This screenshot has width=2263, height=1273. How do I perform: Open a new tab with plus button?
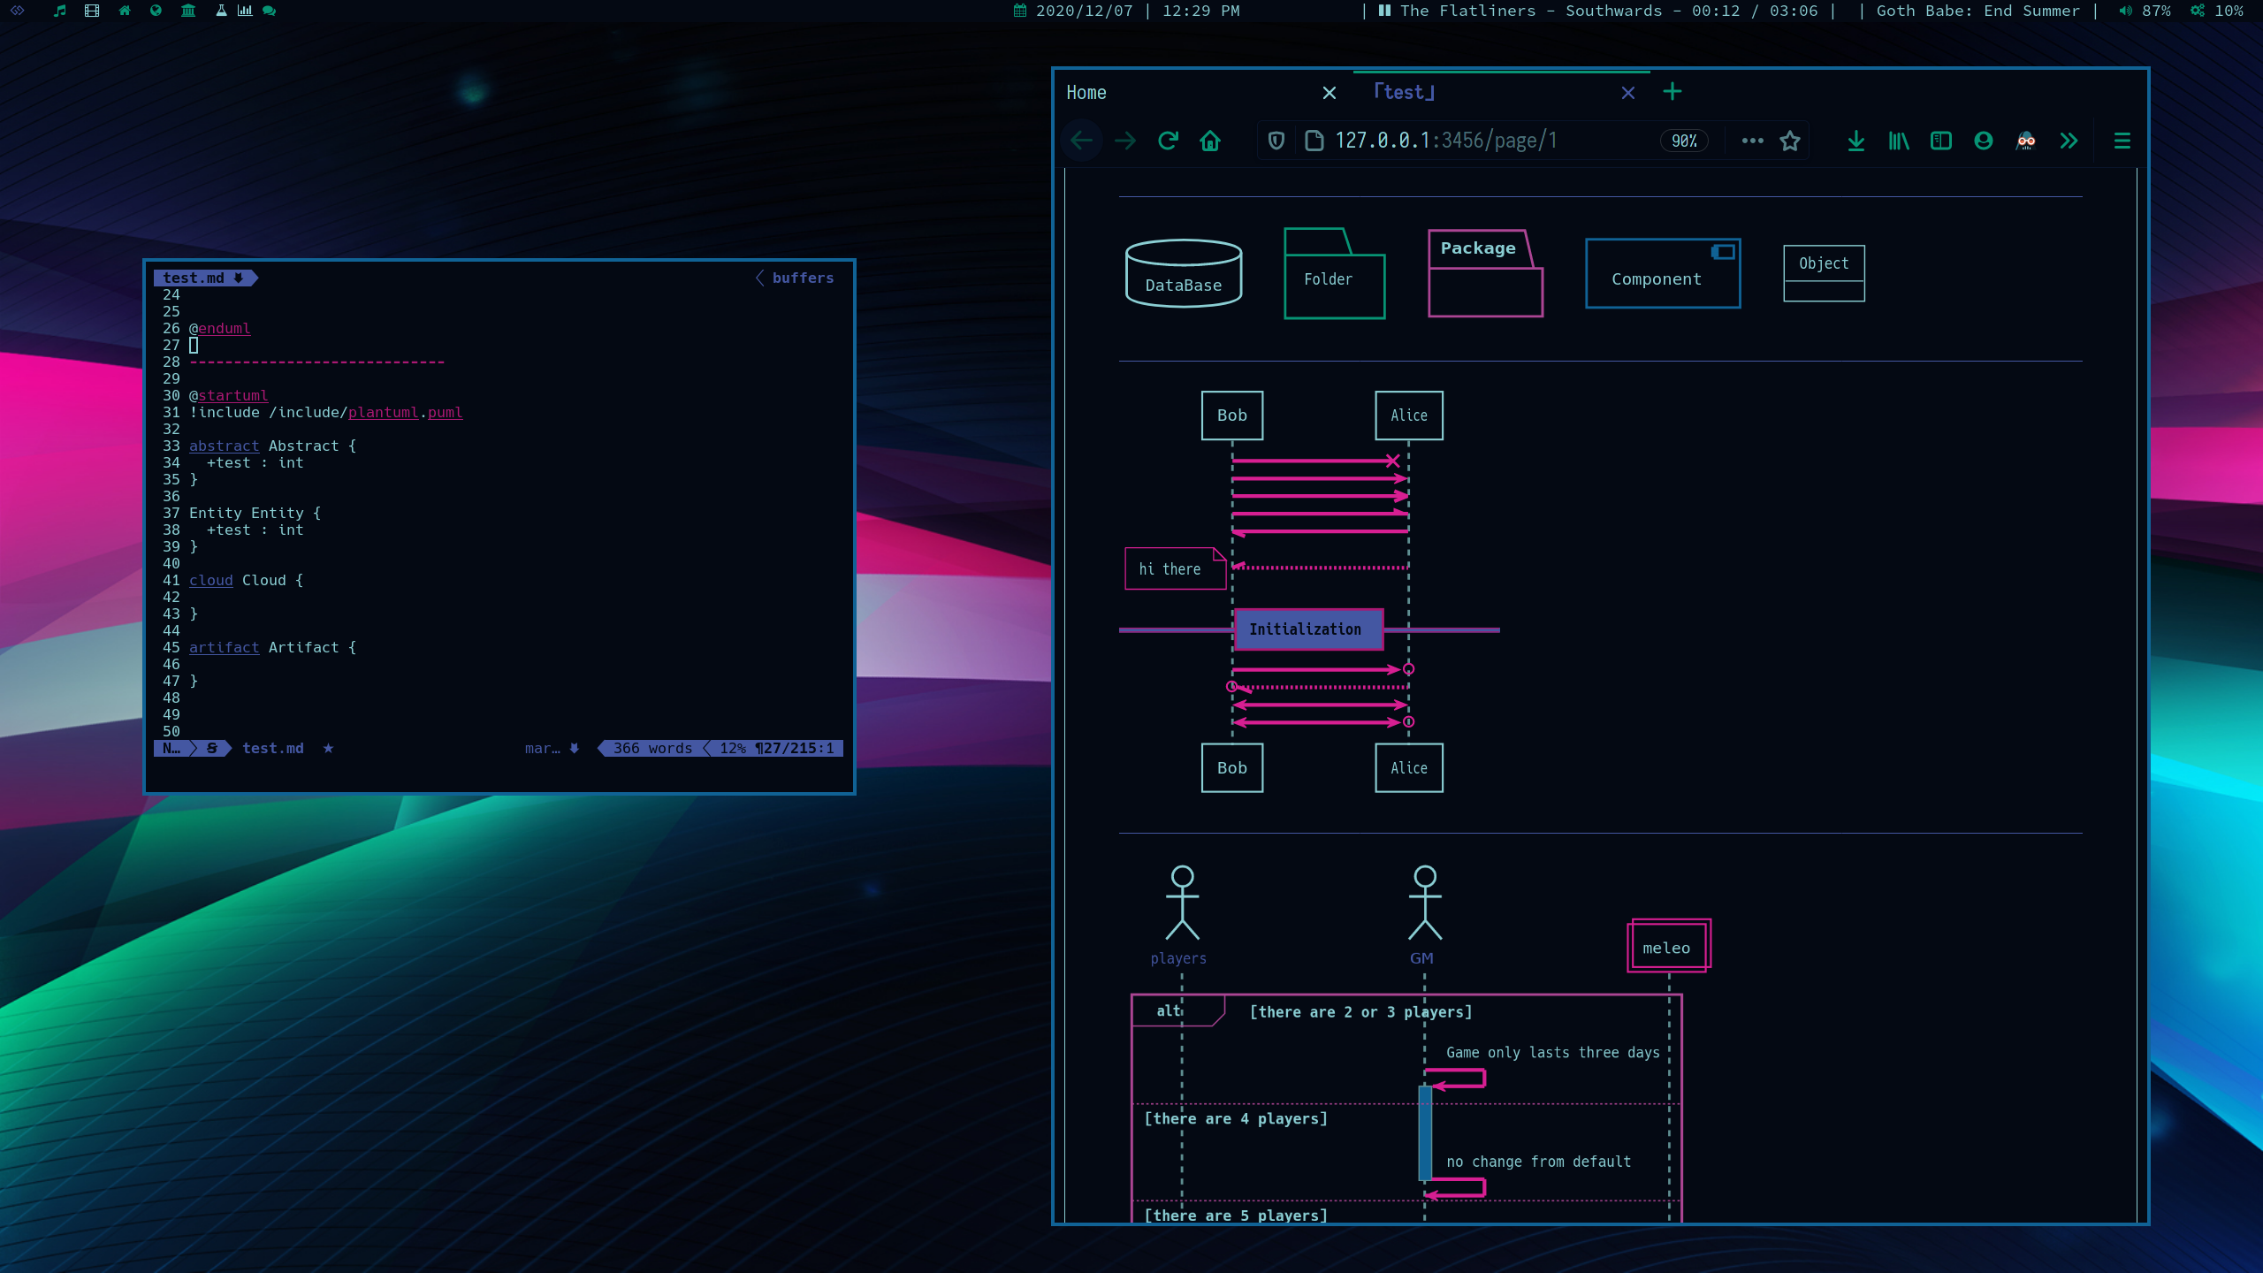(x=1672, y=92)
